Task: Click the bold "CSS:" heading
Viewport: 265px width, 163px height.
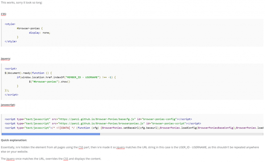Action: 4,14
